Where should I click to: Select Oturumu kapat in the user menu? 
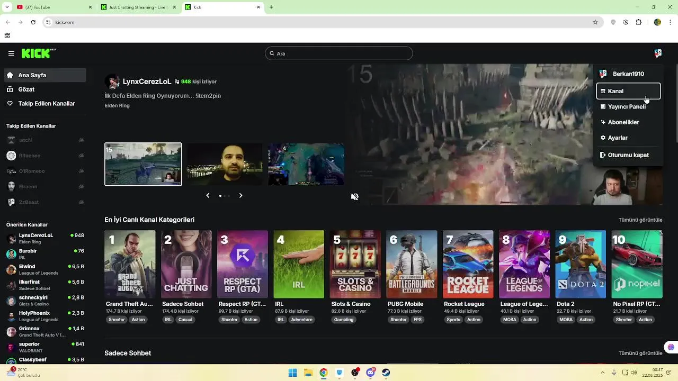[x=628, y=155]
